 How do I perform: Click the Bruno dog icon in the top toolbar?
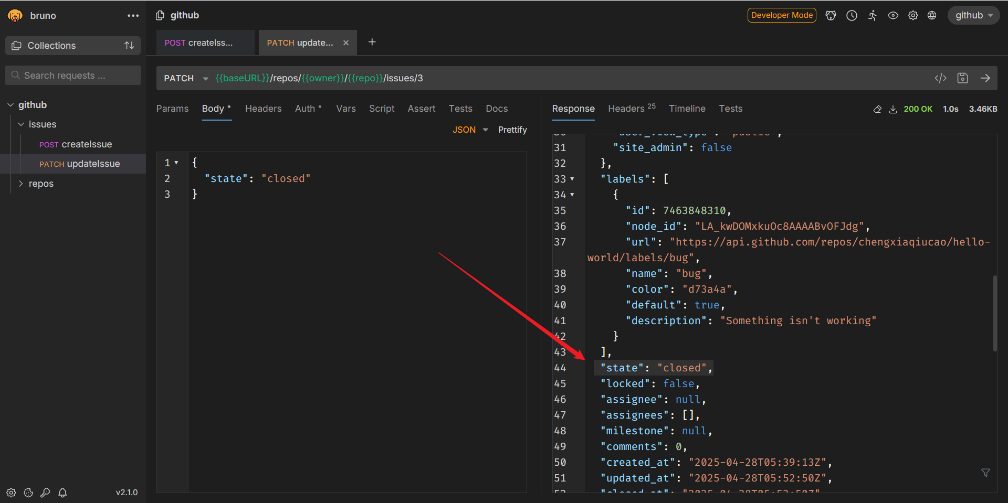(x=831, y=15)
